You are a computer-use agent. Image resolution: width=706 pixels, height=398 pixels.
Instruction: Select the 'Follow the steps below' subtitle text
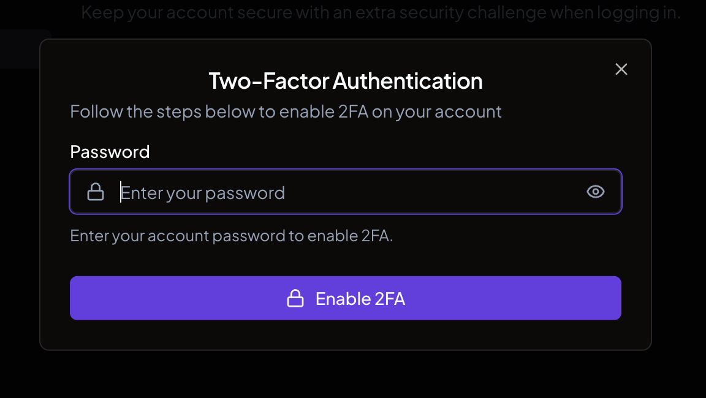click(x=286, y=111)
